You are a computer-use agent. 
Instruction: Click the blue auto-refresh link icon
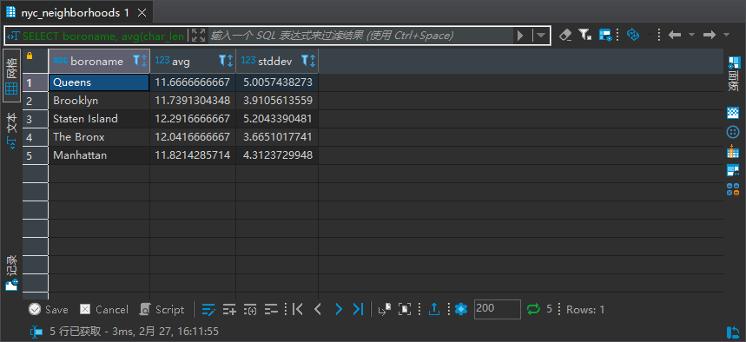[633, 35]
